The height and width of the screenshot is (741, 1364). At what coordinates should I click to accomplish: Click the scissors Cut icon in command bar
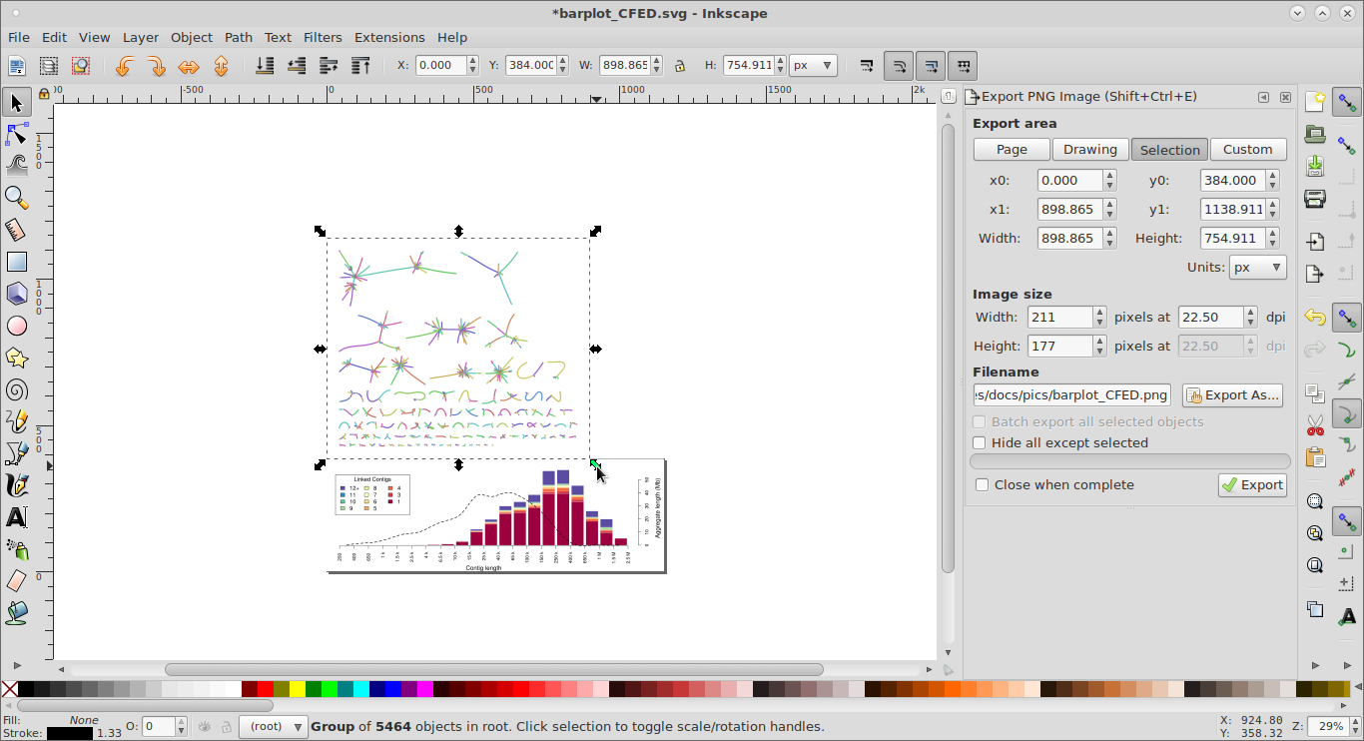[1315, 425]
